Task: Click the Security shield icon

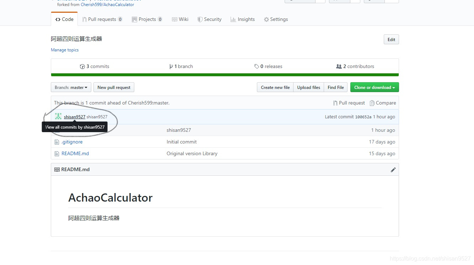Action: click(x=200, y=19)
